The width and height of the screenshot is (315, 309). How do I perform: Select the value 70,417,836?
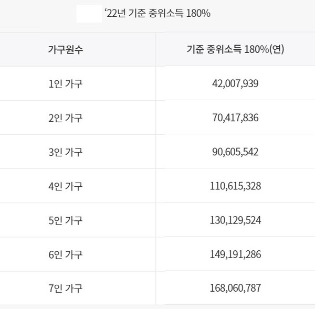[x=235, y=118]
